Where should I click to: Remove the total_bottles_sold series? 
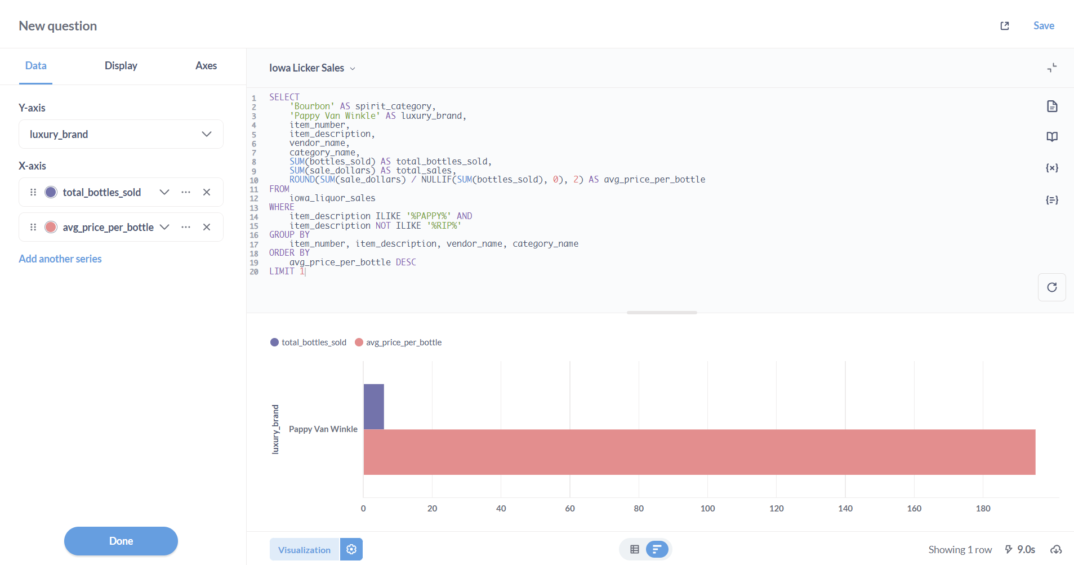click(x=207, y=192)
